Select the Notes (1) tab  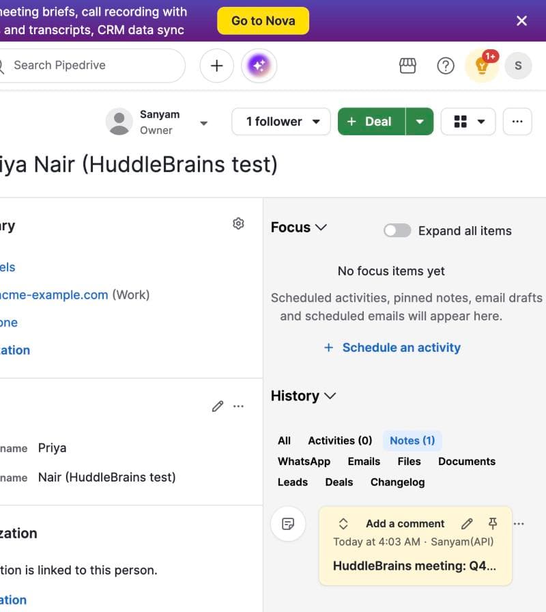tap(412, 441)
